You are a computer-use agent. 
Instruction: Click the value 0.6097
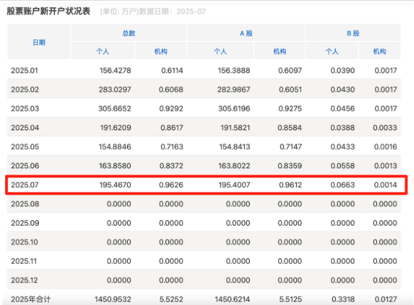[290, 71]
